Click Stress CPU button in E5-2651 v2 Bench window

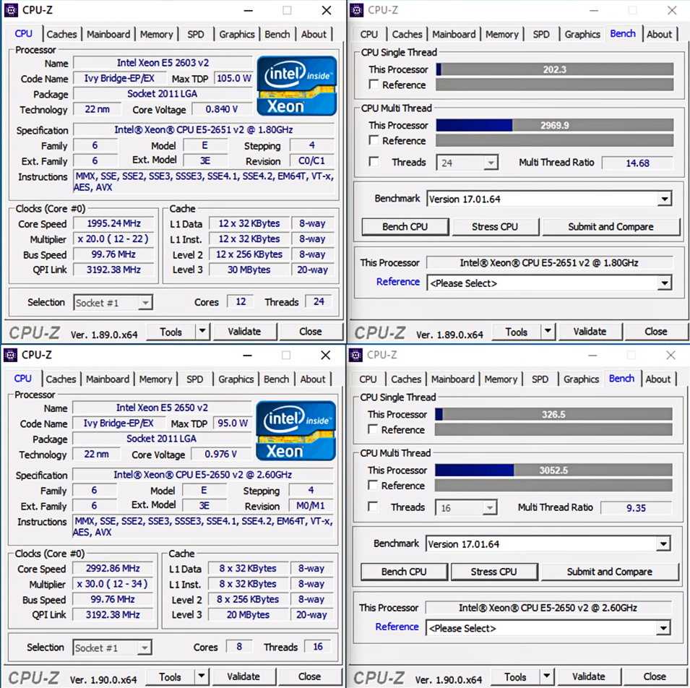495,227
